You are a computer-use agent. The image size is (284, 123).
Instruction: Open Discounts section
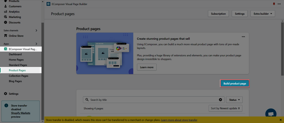[14, 22]
